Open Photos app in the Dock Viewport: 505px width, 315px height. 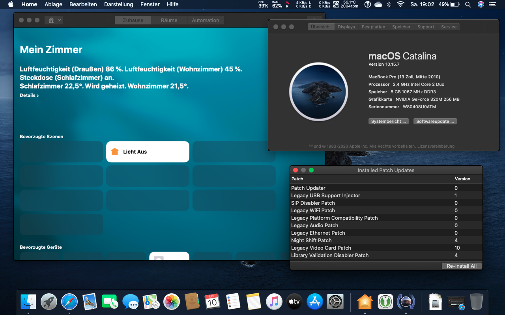click(172, 302)
